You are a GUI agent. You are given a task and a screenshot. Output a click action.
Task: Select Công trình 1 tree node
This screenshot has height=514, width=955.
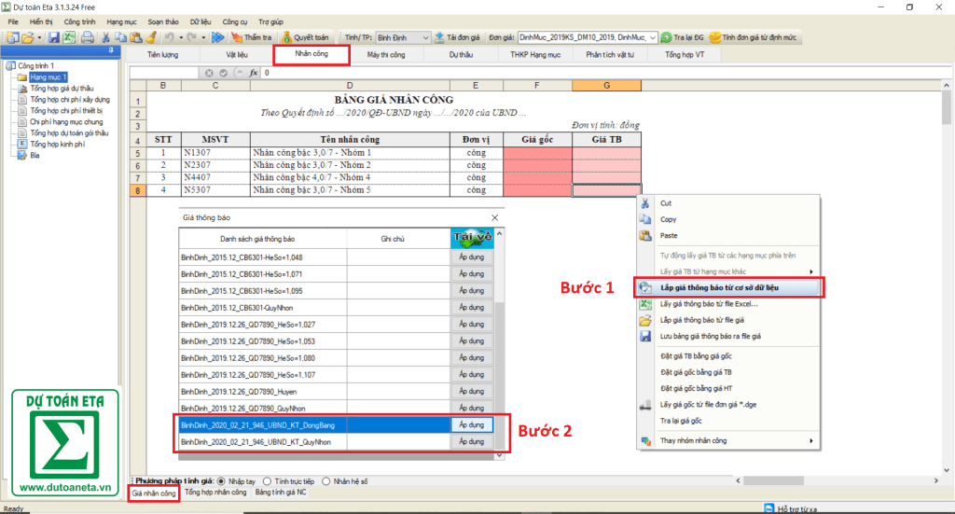(x=35, y=66)
